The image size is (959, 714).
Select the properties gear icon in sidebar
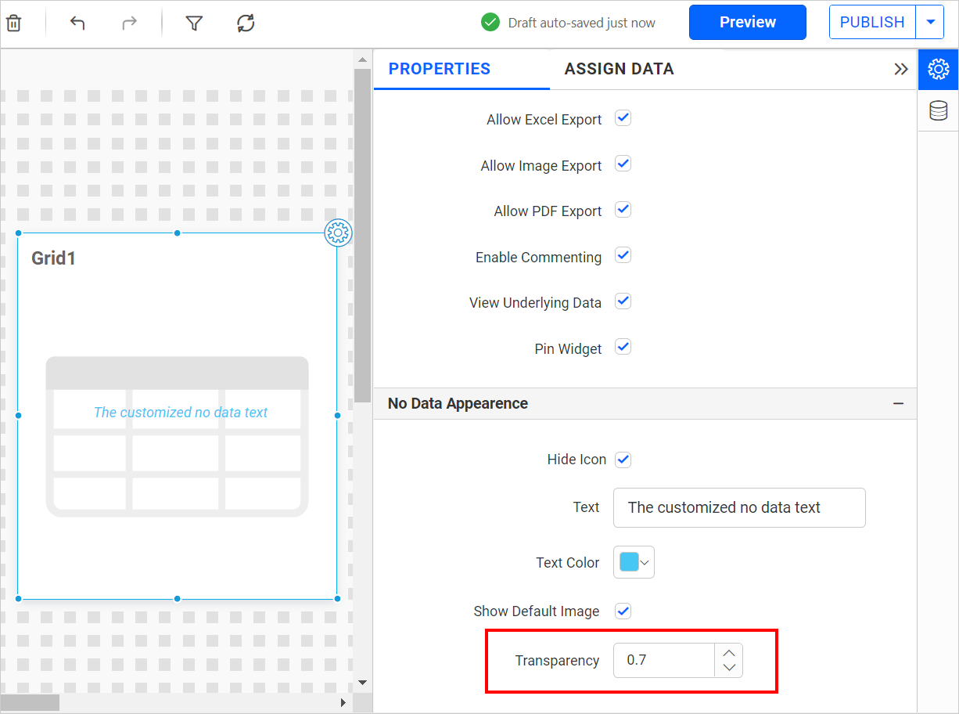pyautogui.click(x=938, y=70)
